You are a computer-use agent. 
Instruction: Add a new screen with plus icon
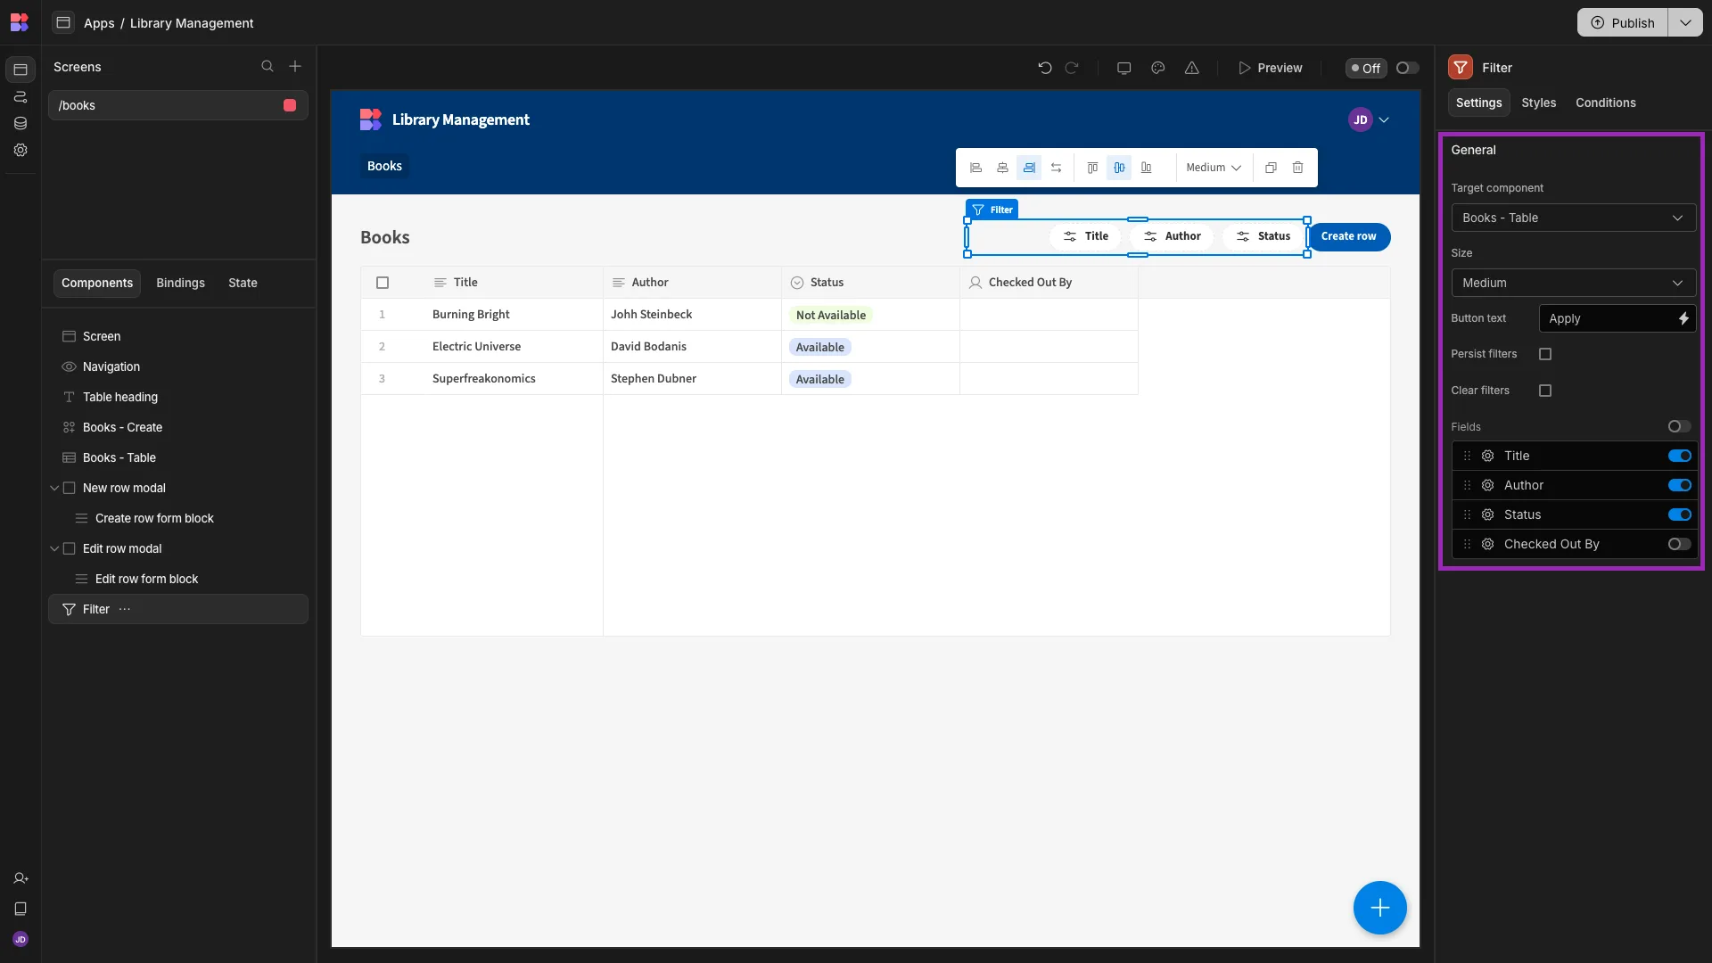pos(295,67)
